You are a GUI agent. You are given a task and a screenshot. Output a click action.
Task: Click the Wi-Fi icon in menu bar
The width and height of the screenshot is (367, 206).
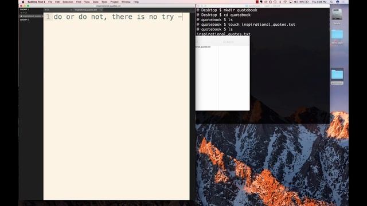(285, 2)
